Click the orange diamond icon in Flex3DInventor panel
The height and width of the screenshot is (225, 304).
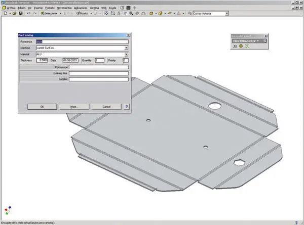[x=241, y=46]
